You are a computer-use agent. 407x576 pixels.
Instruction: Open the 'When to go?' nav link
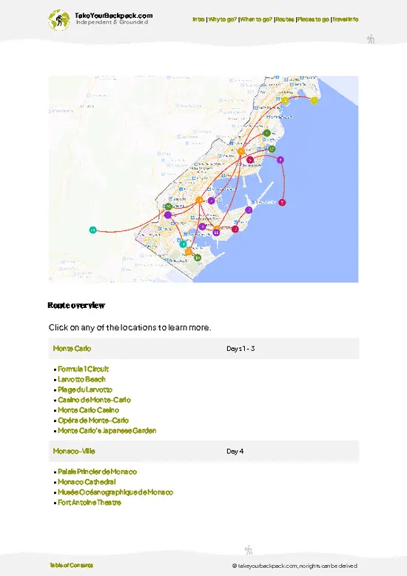point(256,19)
